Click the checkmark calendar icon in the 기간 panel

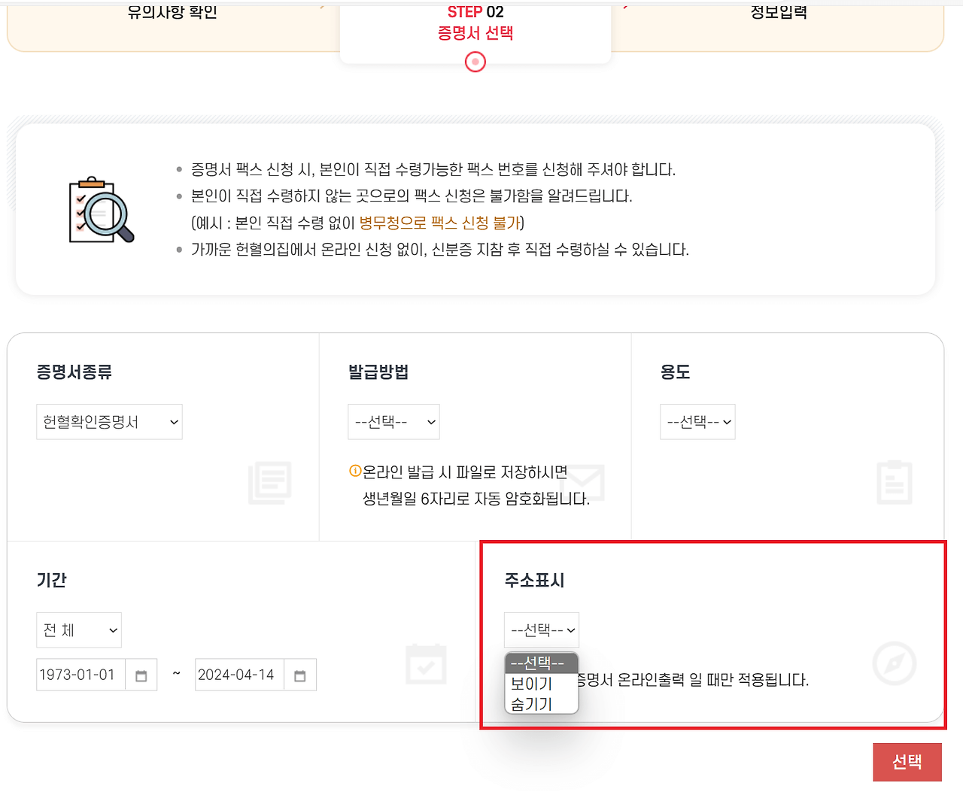pyautogui.click(x=426, y=664)
